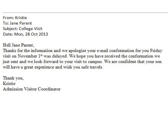Click the signature name 'Kristie'
Image resolution: width=168 pixels, height=126 pixels.
click(x=9, y=84)
